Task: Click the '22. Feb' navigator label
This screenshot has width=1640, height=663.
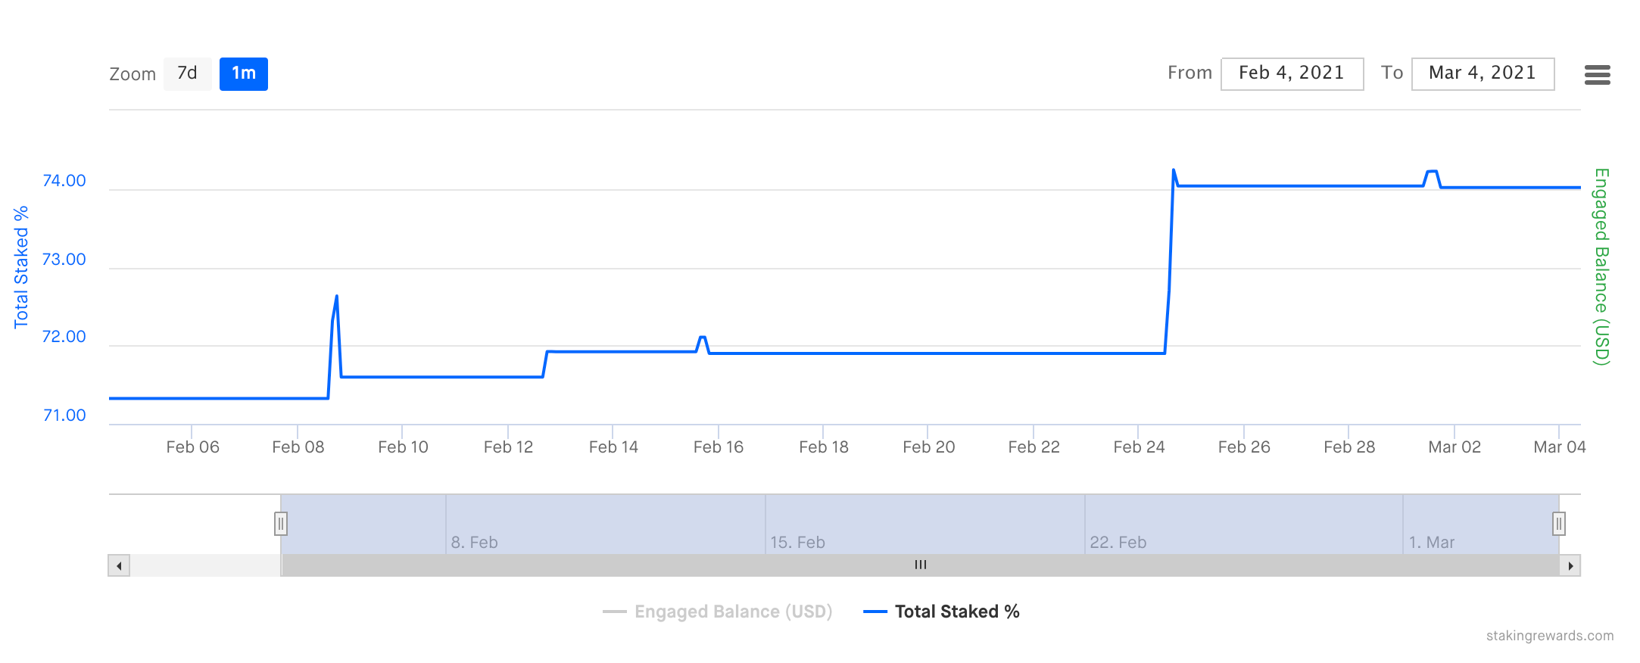Action: point(1118,543)
